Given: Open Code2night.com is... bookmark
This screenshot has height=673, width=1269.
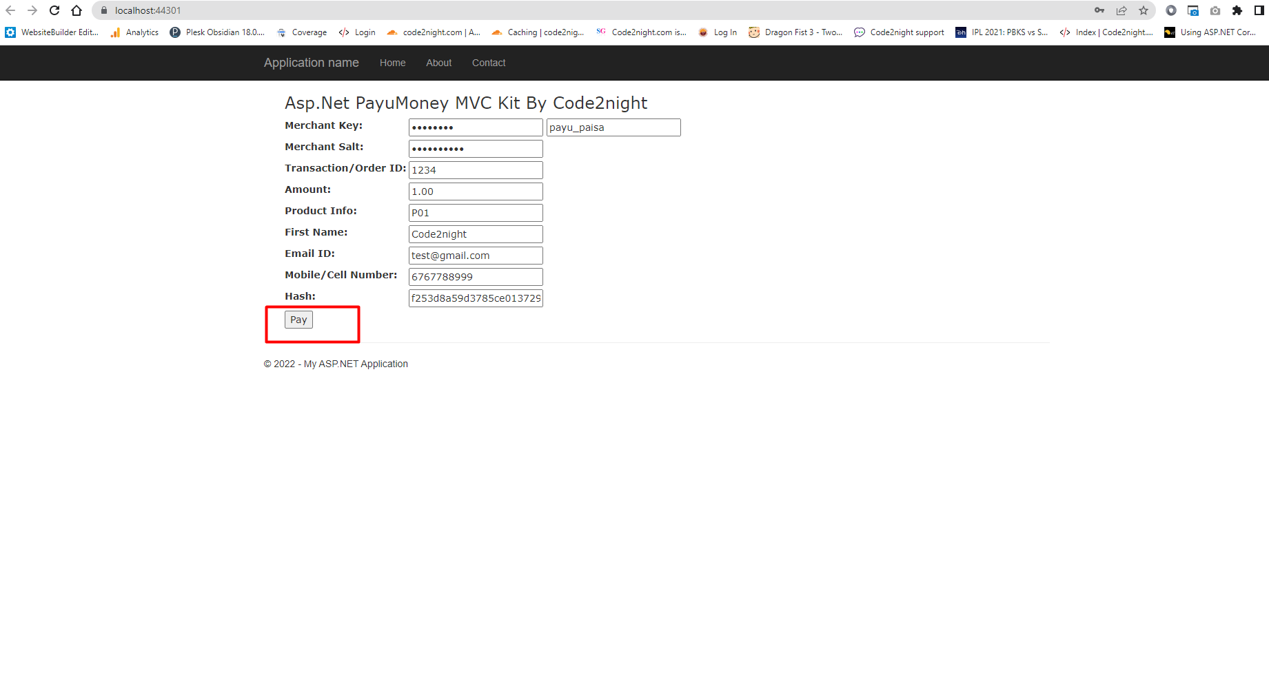Looking at the screenshot, I should (641, 32).
